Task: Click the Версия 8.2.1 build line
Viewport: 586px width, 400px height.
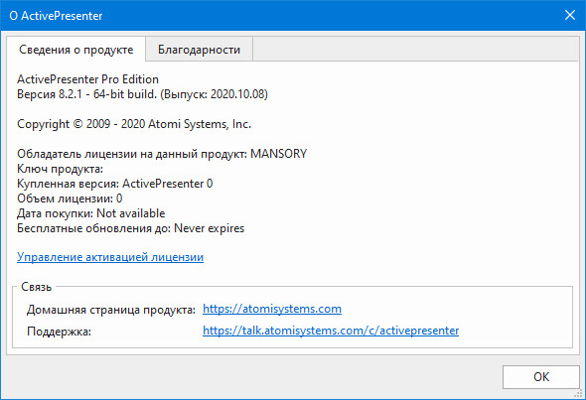Action: pyautogui.click(x=142, y=94)
